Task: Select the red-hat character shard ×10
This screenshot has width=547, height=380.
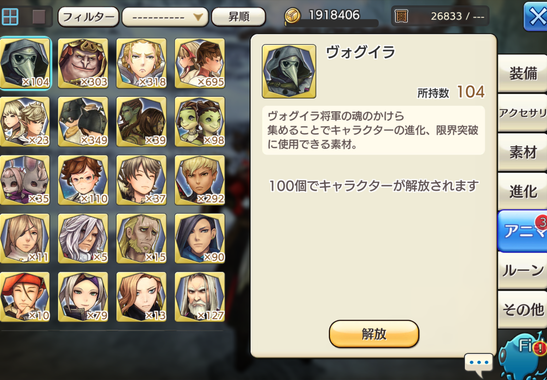Action: 25,296
